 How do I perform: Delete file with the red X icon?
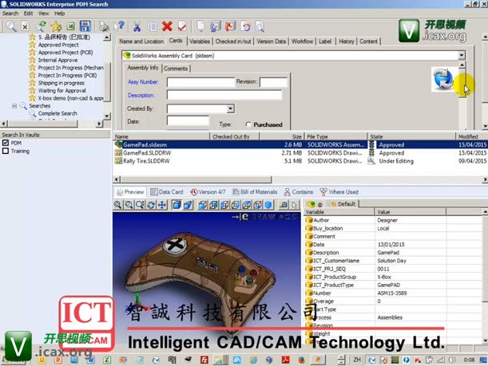pyautogui.click(x=167, y=26)
